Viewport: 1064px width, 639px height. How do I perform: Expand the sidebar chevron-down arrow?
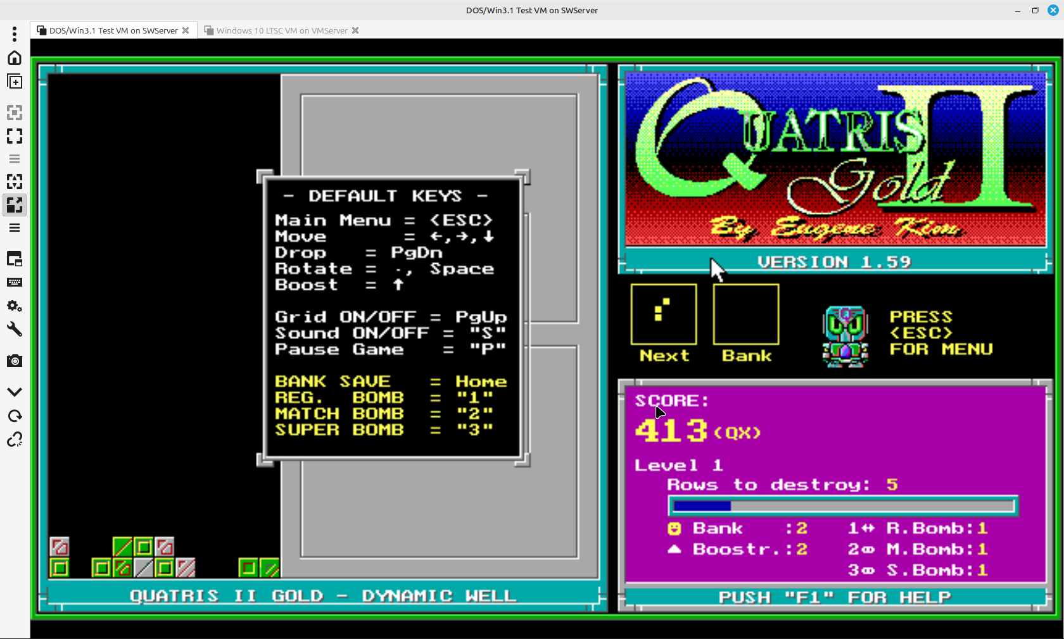point(15,392)
